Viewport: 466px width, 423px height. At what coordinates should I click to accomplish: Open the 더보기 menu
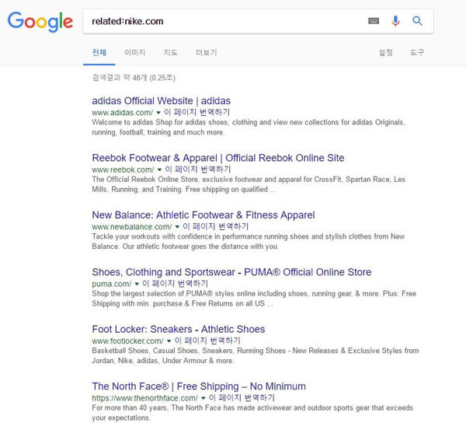pyautogui.click(x=207, y=53)
